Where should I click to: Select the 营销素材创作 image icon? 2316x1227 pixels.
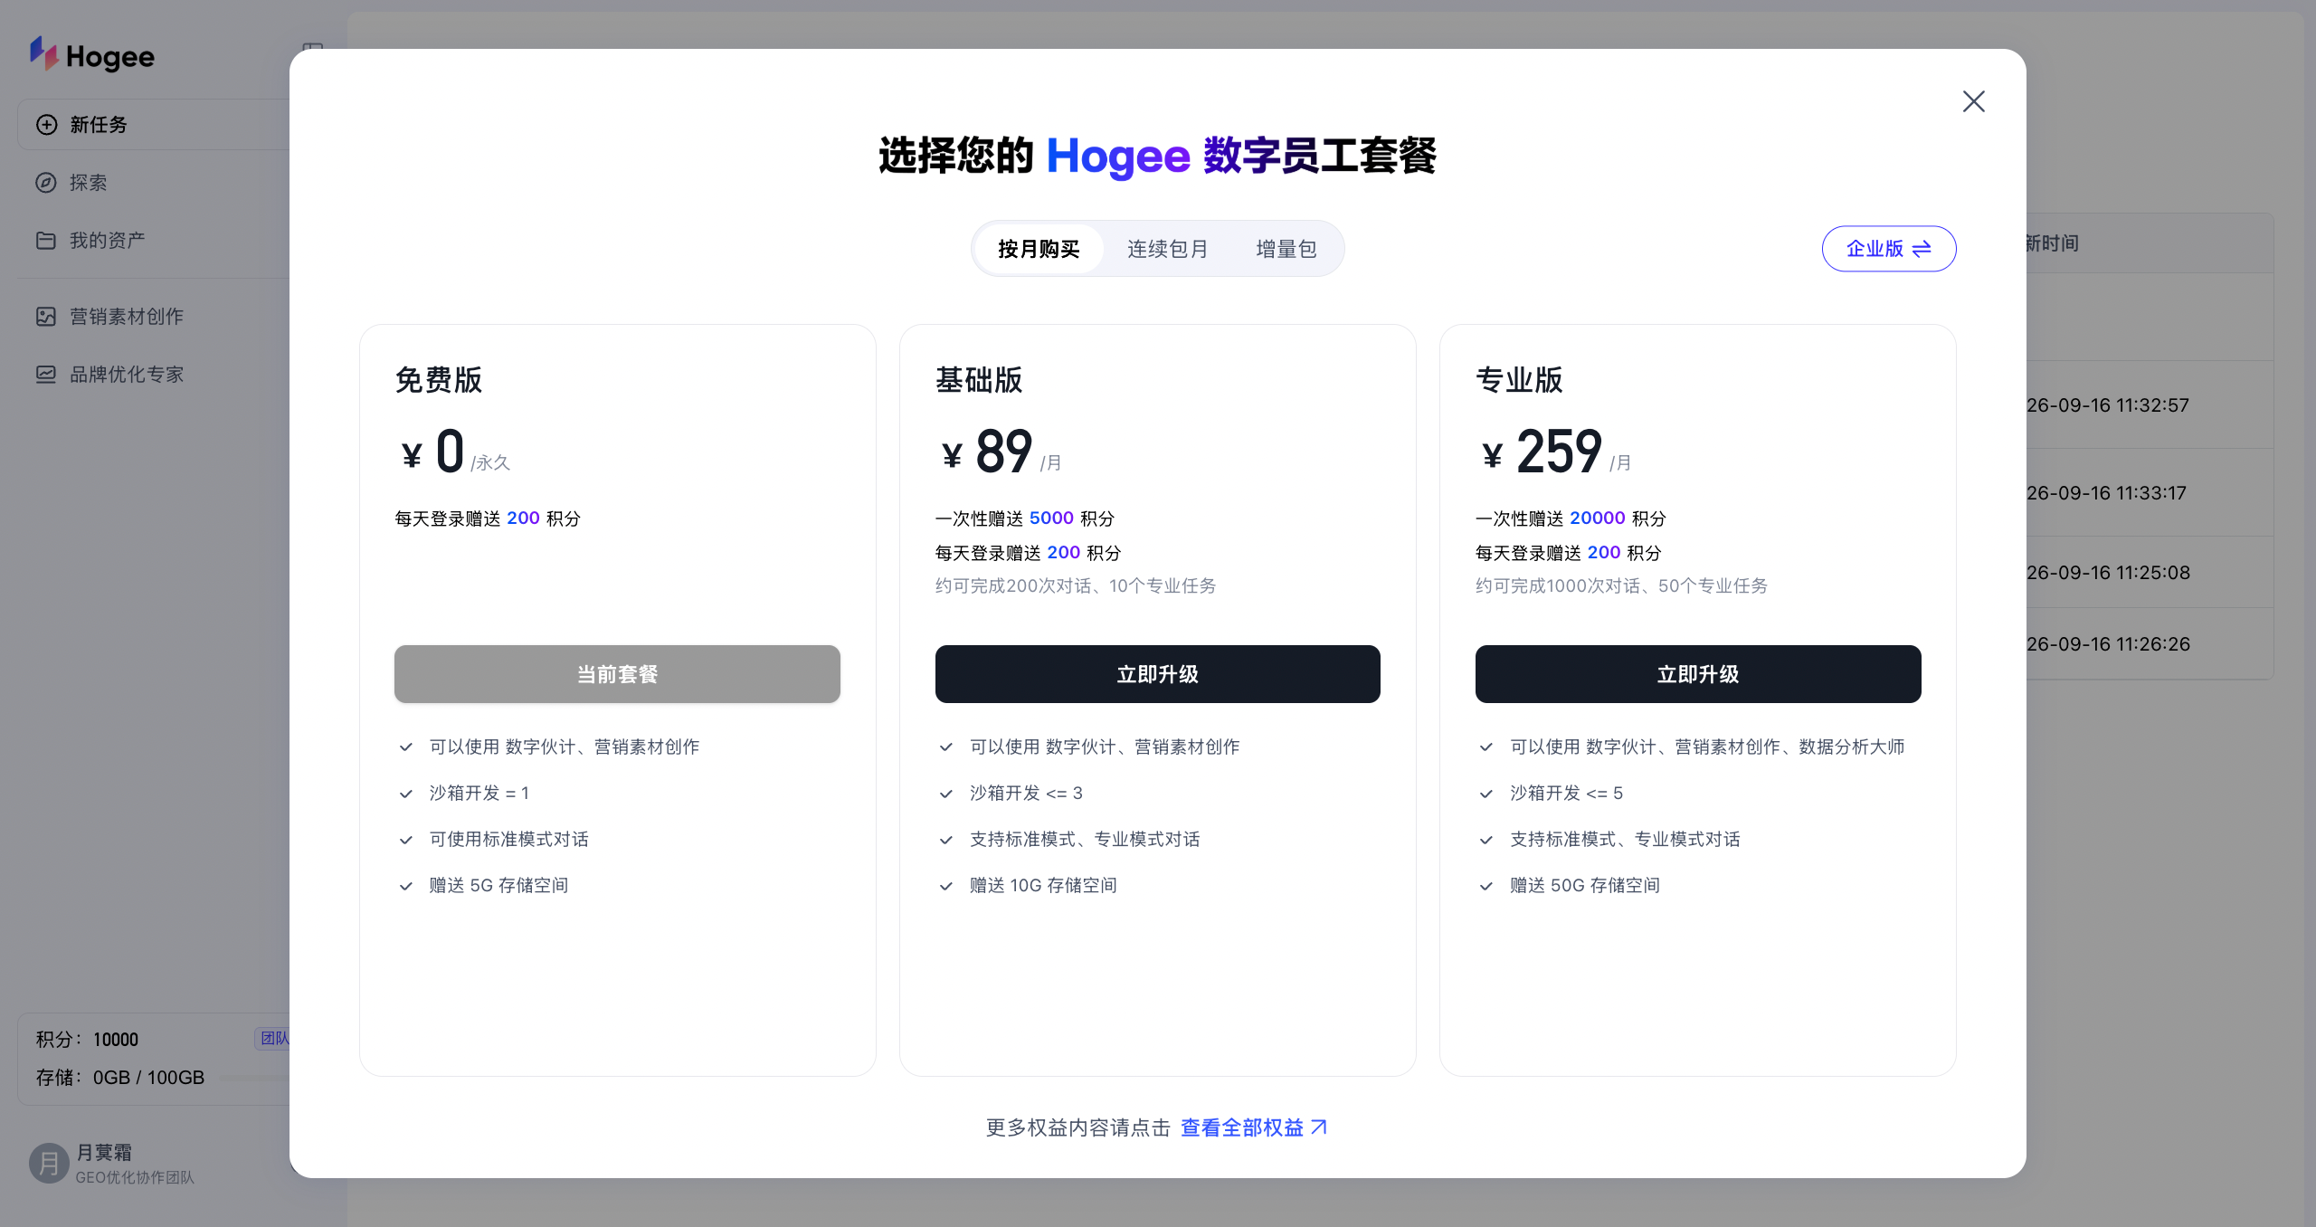[x=46, y=317]
